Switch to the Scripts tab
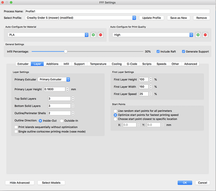Viewport: 216px width, 191px height. [x=147, y=64]
